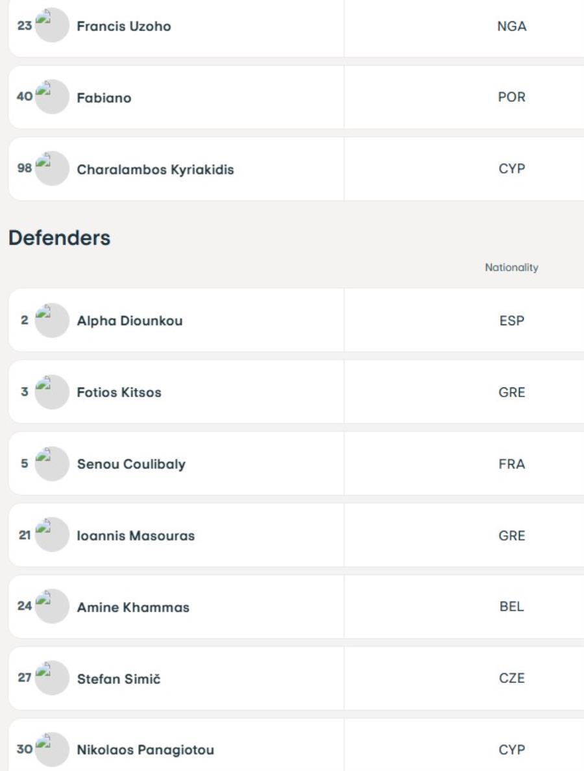This screenshot has height=771, width=584.
Task: Open Fabiano player page
Action: [x=104, y=98]
